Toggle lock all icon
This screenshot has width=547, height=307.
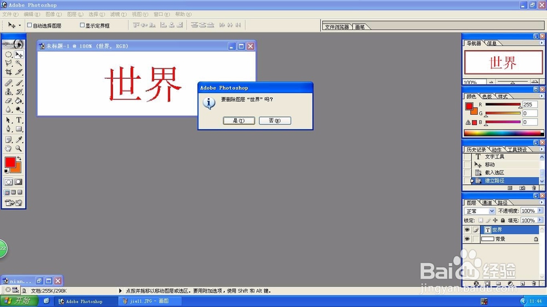502,220
